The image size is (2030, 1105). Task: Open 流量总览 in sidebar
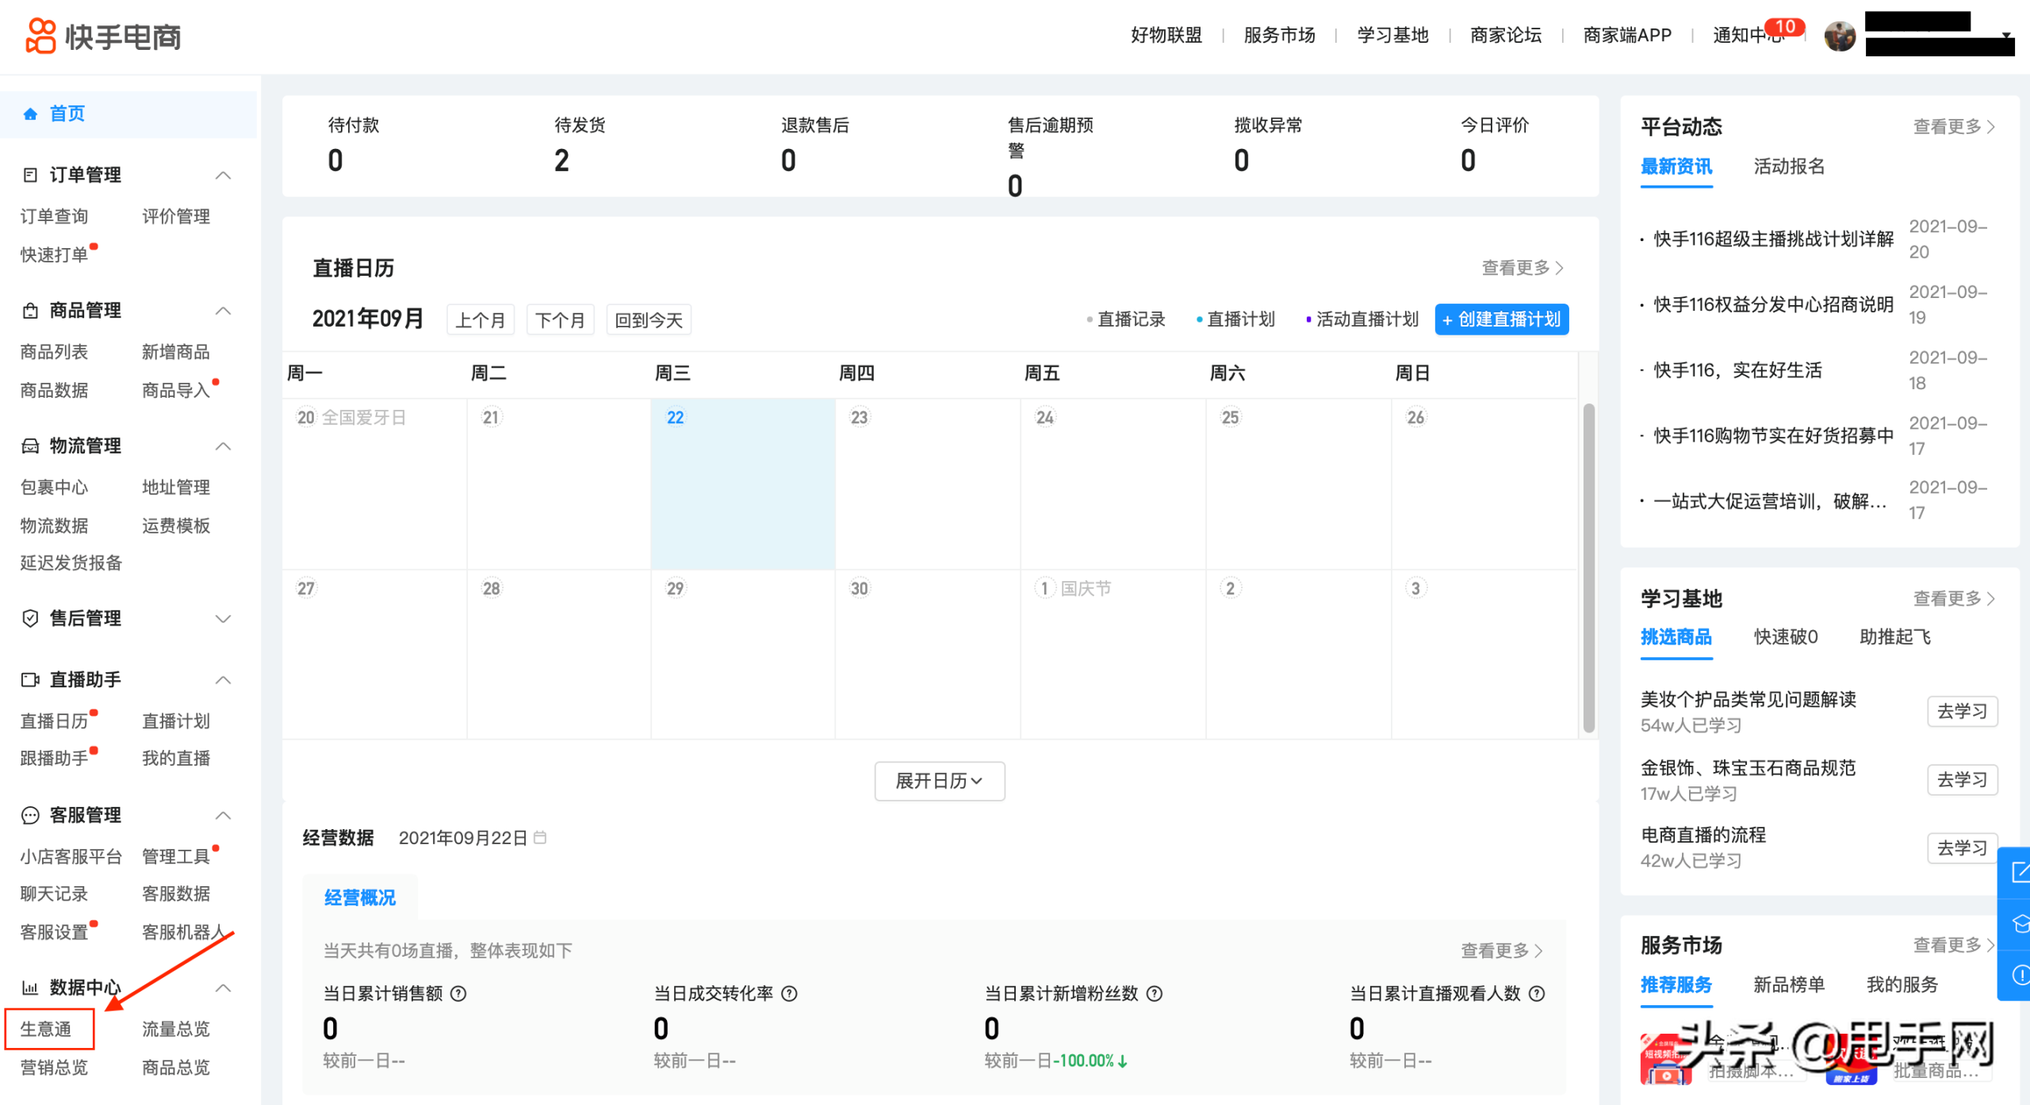point(175,1029)
